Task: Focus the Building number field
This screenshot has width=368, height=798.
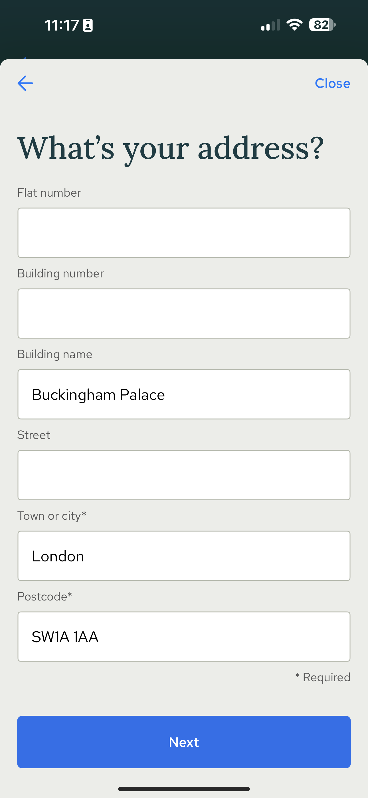Action: [184, 313]
